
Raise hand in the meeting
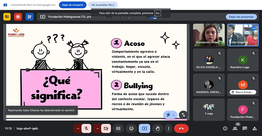point(158,128)
